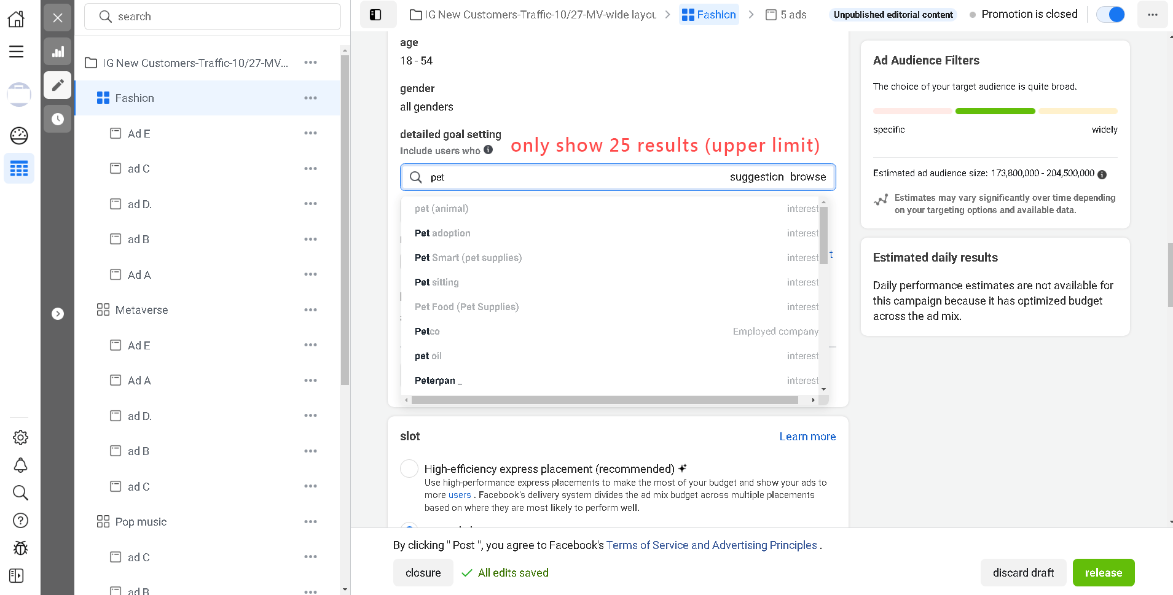Open the top-right ellipsis menu
This screenshot has height=595, width=1173.
pyautogui.click(x=1152, y=14)
